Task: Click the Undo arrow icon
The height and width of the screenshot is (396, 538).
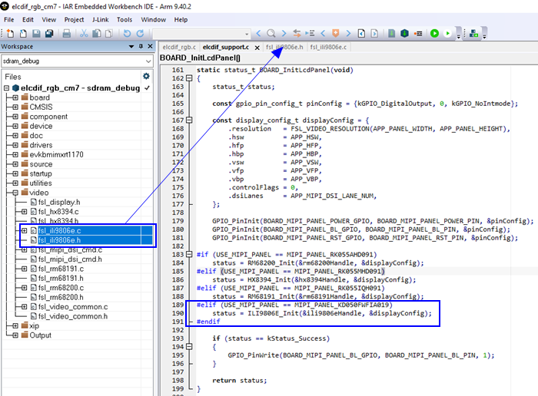Action: [127, 34]
